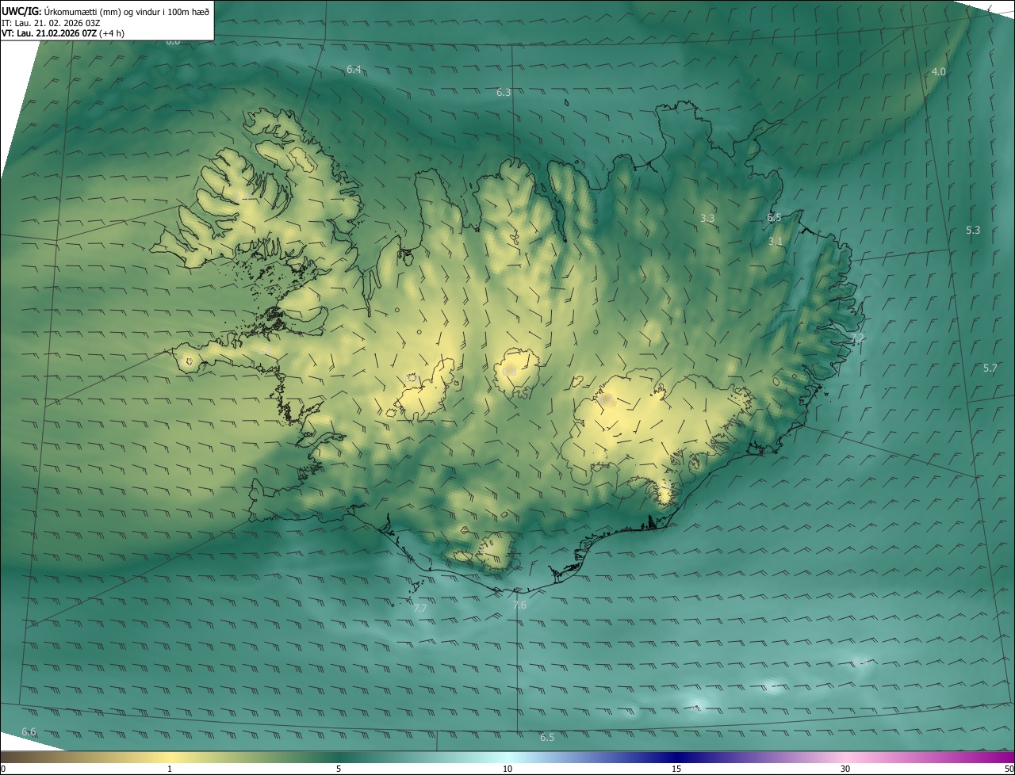Screen dimensions: 1015x775
Task: Click the color scale tick labeled 50
Action: pos(1009,769)
